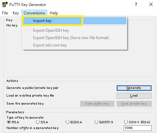The width and height of the screenshot is (157, 133).
Task: Select the DSA key type
Action: click(42, 122)
